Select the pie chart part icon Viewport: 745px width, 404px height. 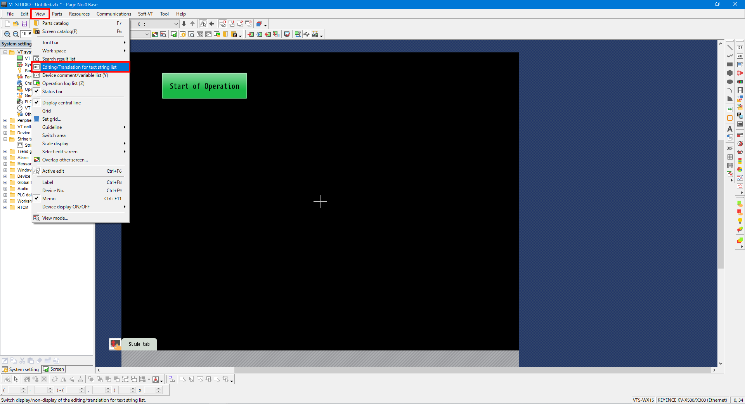pyautogui.click(x=740, y=169)
